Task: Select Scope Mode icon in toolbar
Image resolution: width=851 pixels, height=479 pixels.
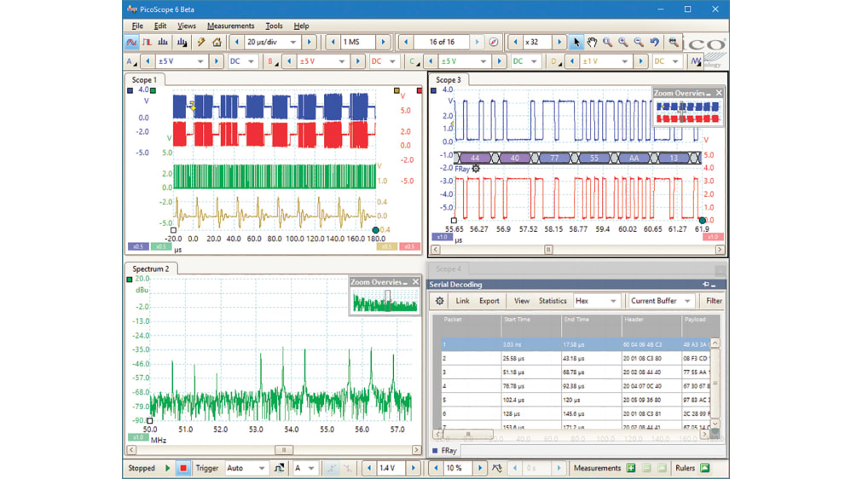Action: point(131,42)
